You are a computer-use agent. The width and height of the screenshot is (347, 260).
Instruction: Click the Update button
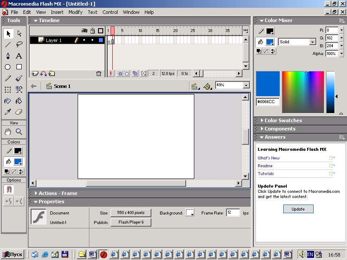pos(298,209)
